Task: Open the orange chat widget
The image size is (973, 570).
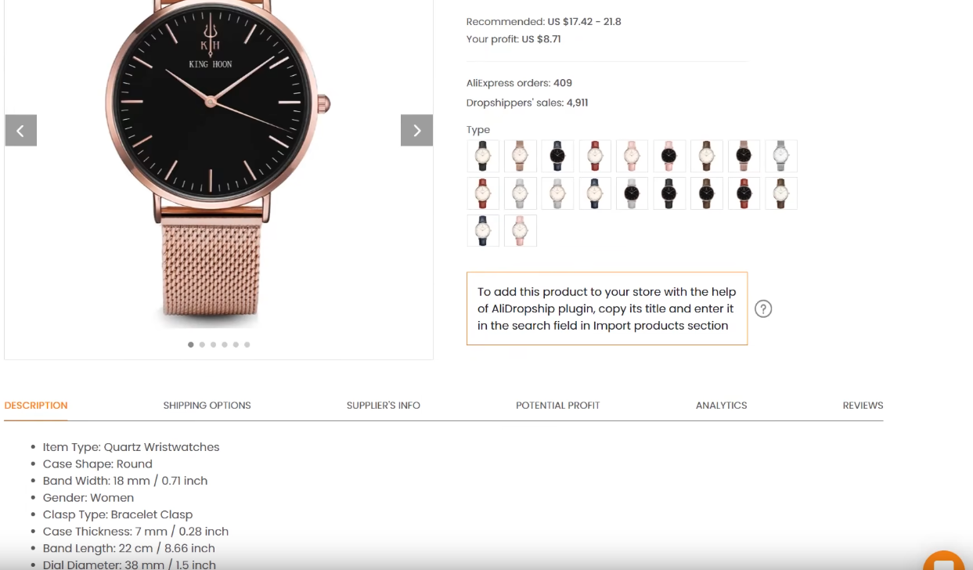Action: click(943, 561)
